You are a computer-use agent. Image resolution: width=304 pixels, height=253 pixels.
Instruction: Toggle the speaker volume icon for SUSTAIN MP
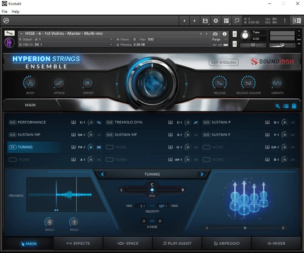click(x=91, y=135)
